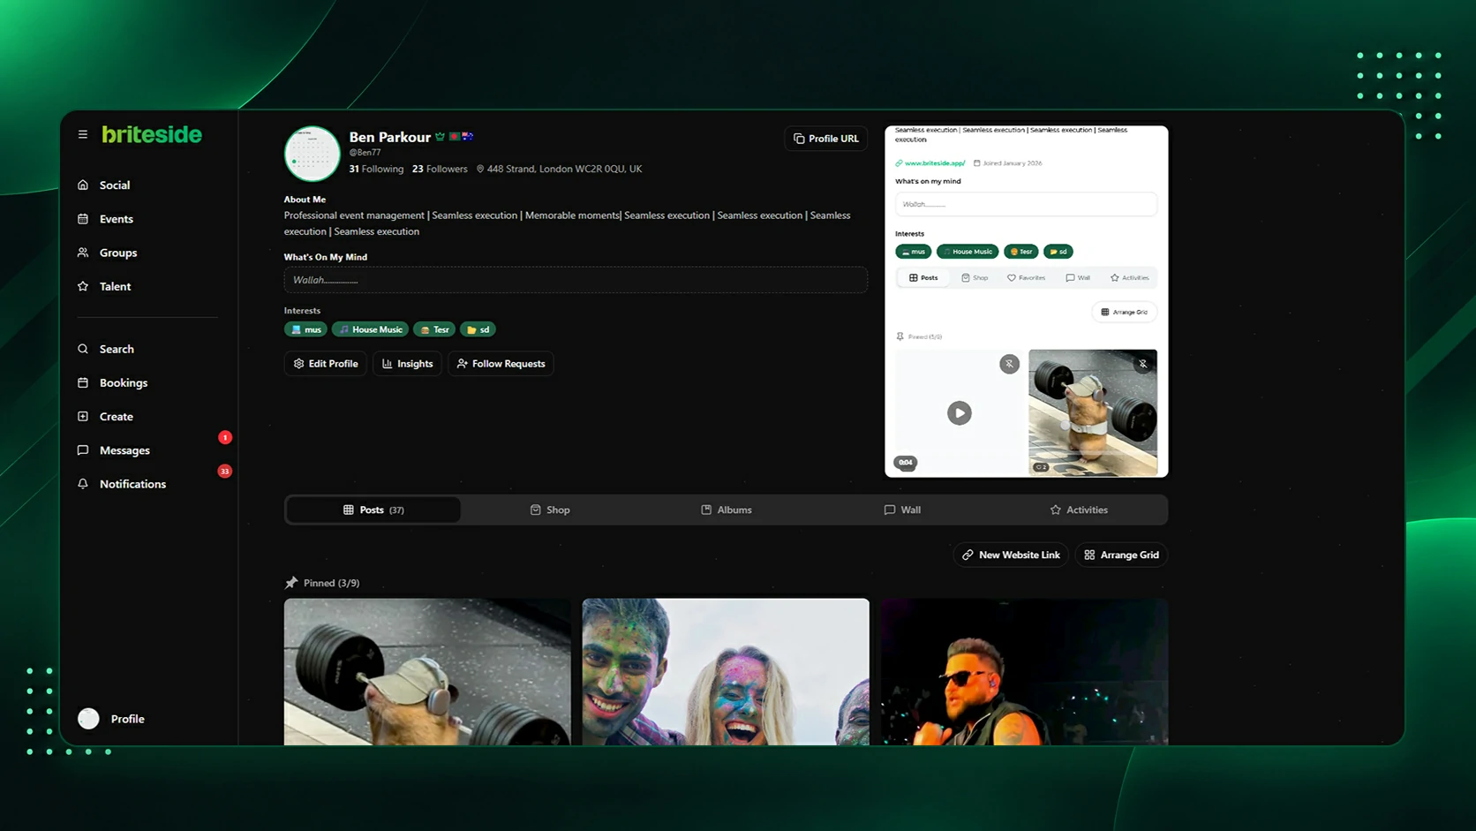
Task: Copy the Profile URL
Action: pyautogui.click(x=825, y=139)
